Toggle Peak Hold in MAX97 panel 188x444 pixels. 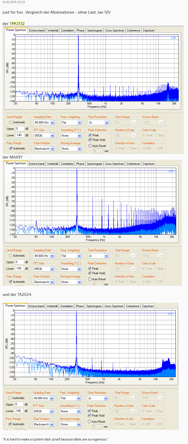90,273
